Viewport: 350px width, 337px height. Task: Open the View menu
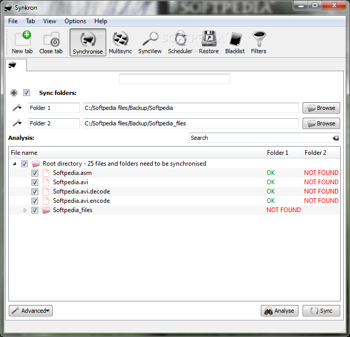(x=49, y=21)
